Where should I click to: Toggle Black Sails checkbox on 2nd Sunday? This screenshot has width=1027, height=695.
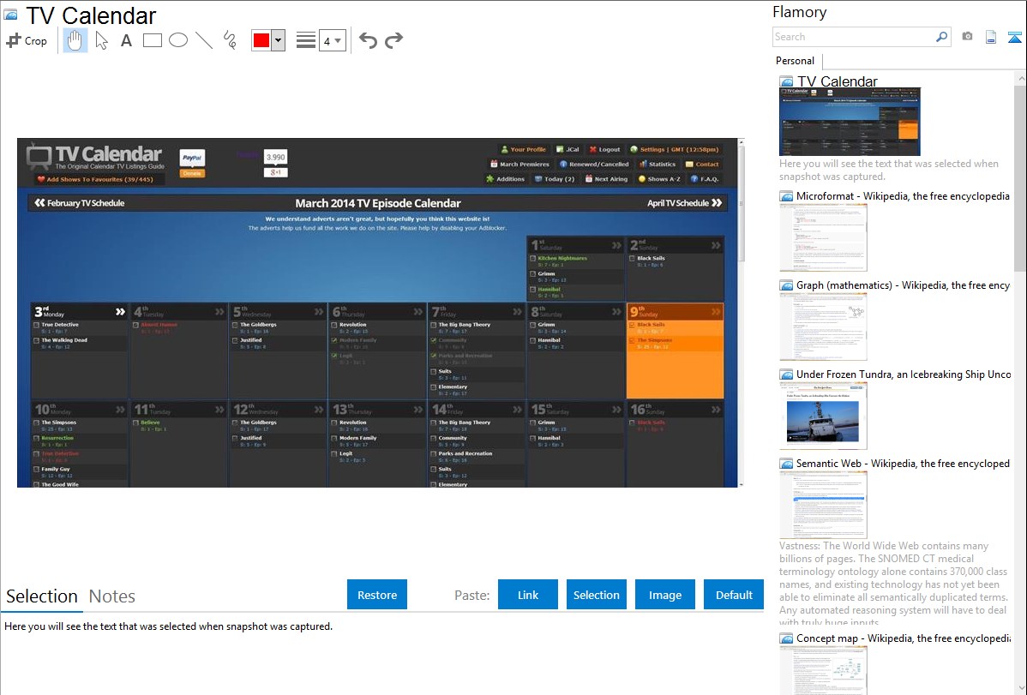633,258
